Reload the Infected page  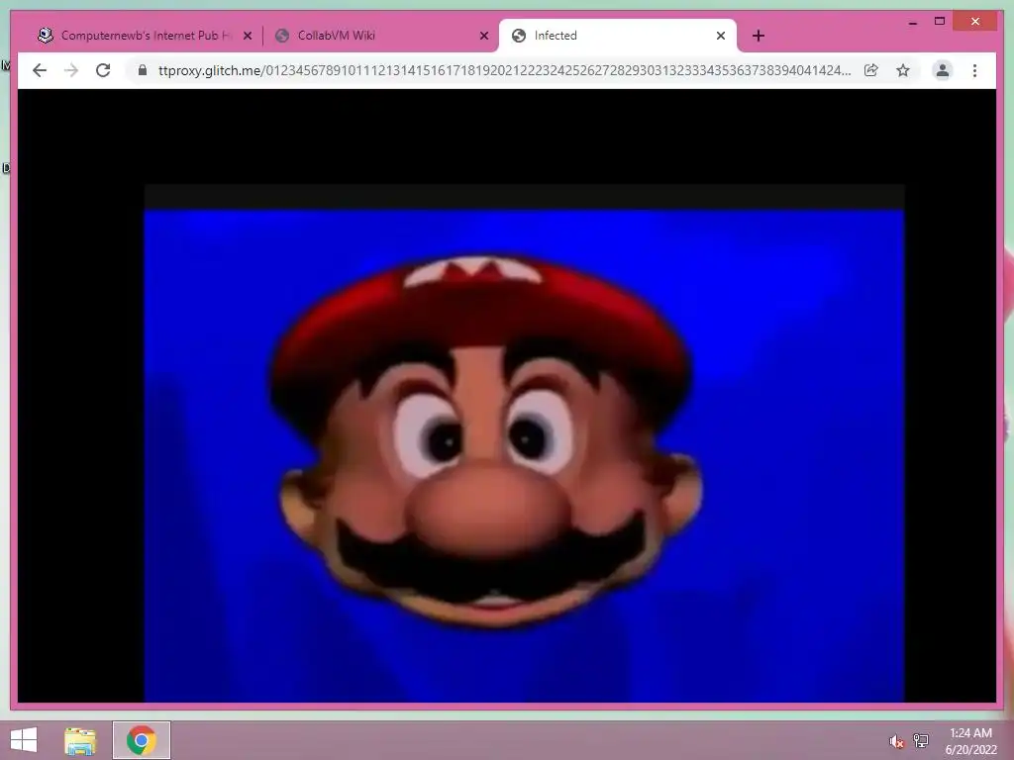click(103, 70)
